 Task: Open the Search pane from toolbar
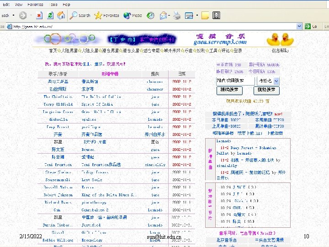(80, 16)
